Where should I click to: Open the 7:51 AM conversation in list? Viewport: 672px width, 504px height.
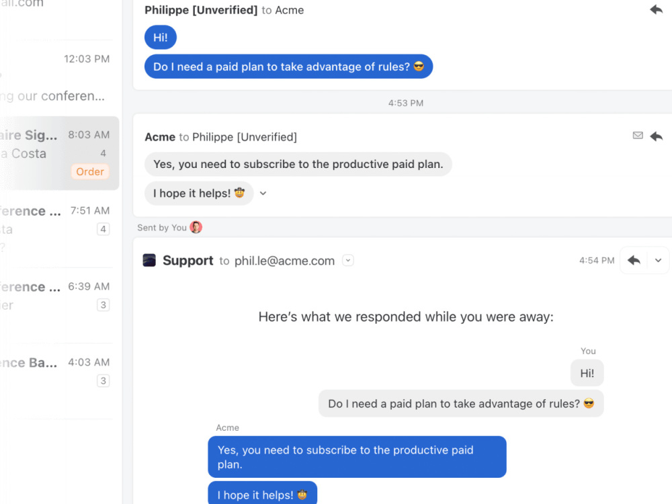point(59,229)
